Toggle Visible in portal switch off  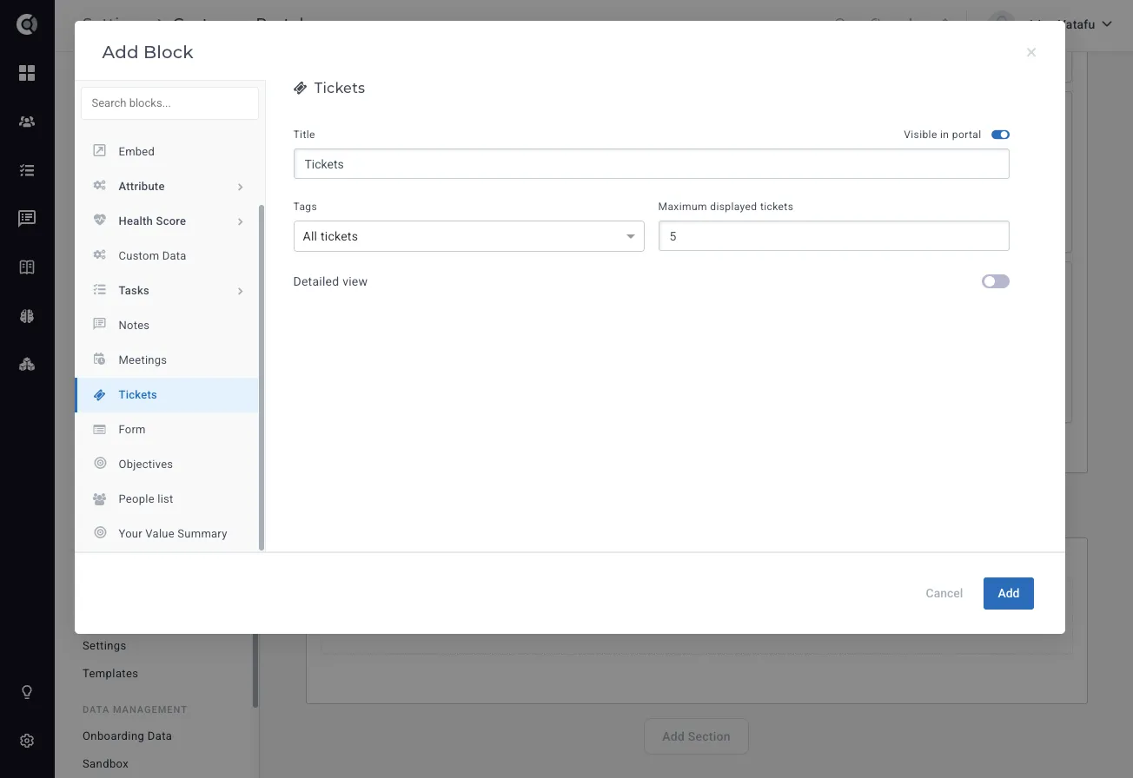1000,135
